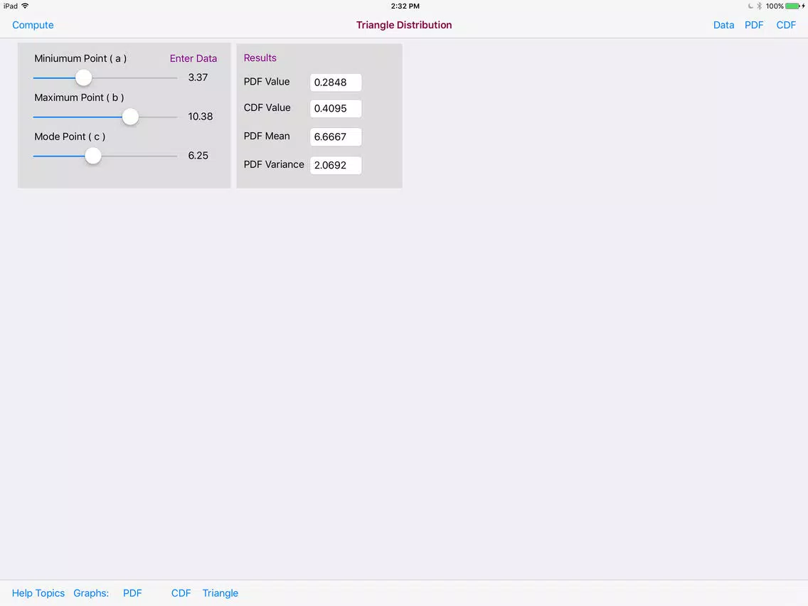This screenshot has height=606, width=808.
Task: Select the PDF Value result field
Action: tap(336, 83)
